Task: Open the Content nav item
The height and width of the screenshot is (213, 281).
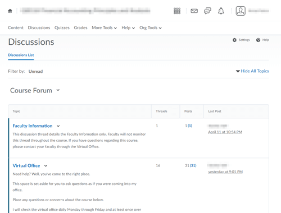Action: (x=16, y=27)
